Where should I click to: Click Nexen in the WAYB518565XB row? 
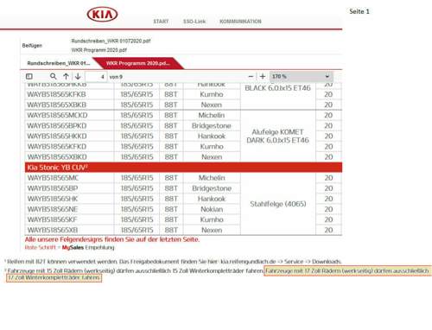point(212,230)
